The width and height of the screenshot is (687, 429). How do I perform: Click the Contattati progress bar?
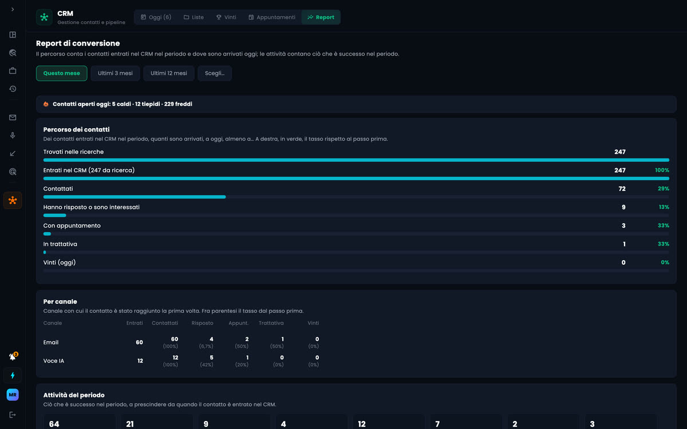point(356,197)
